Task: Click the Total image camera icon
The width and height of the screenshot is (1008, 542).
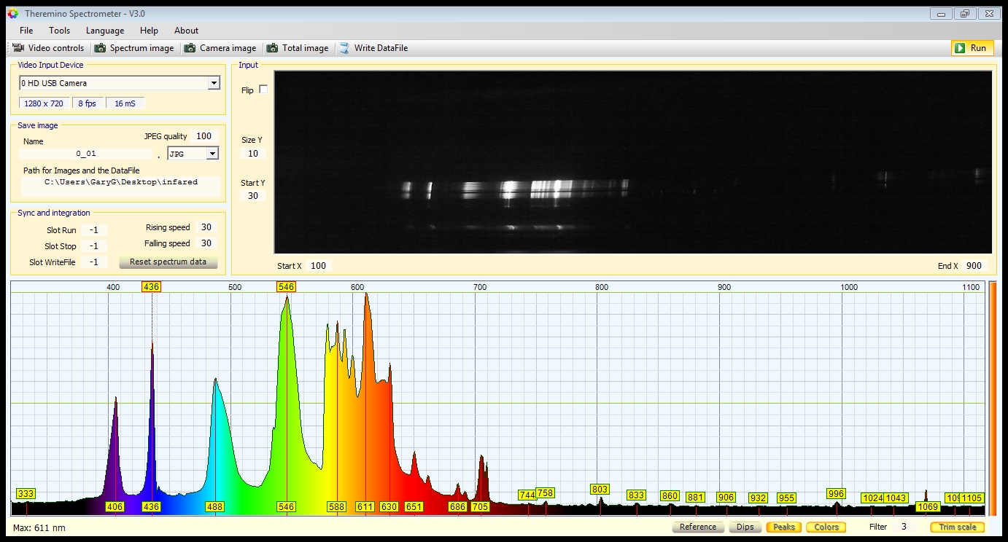Action: [273, 48]
